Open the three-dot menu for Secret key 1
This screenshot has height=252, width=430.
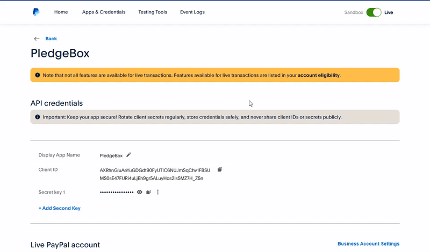[158, 192]
